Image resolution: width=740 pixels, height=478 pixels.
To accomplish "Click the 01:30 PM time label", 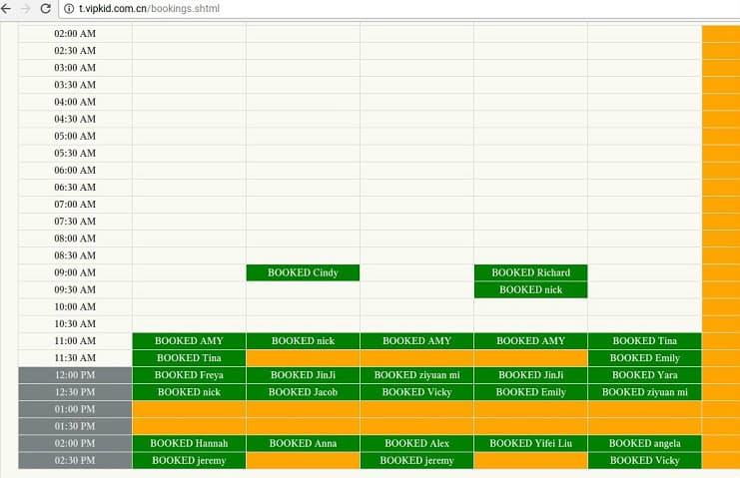I will click(75, 426).
